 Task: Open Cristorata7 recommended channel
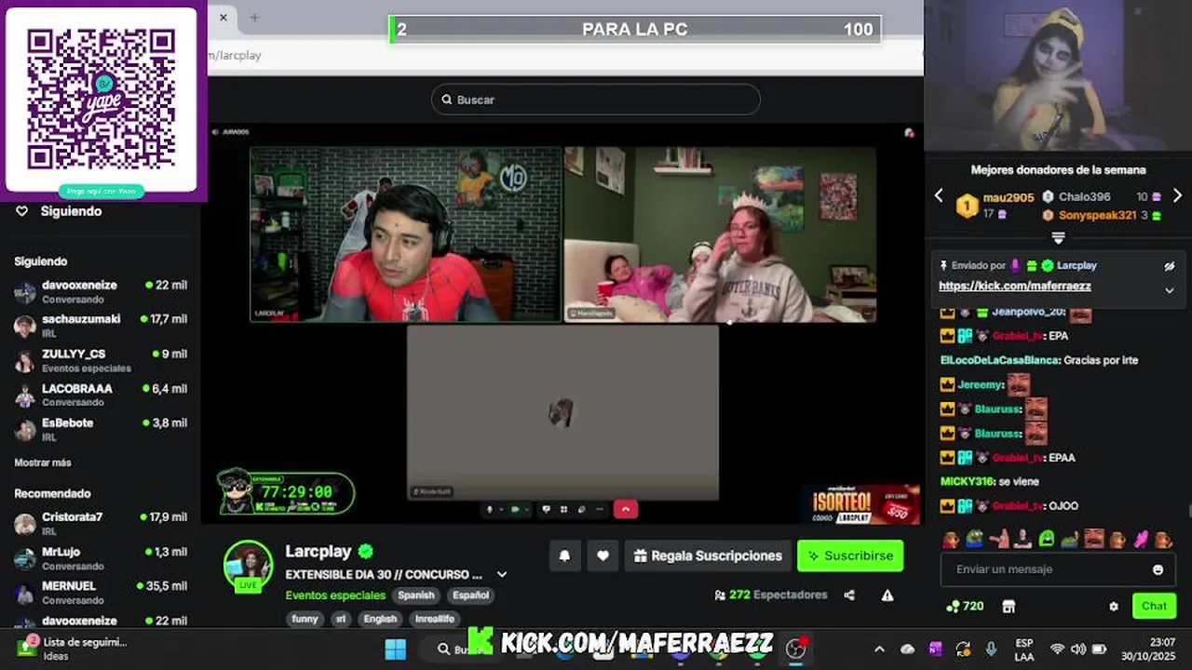point(101,524)
